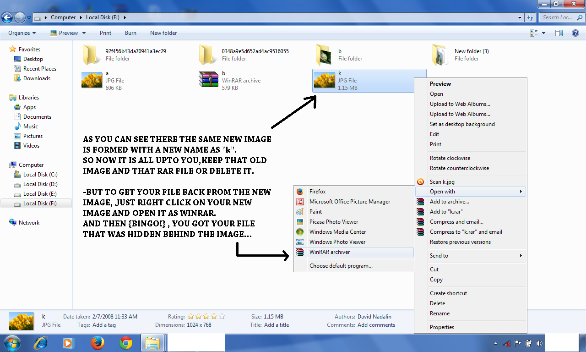Select the 'b' WinRAR archive icon
586x352 pixels.
click(208, 80)
